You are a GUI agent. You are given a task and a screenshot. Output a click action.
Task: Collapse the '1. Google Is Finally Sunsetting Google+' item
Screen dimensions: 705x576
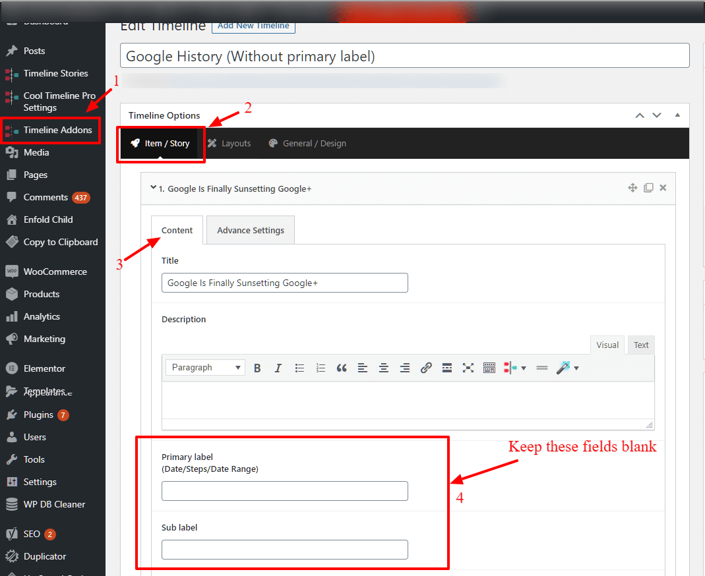click(x=154, y=188)
